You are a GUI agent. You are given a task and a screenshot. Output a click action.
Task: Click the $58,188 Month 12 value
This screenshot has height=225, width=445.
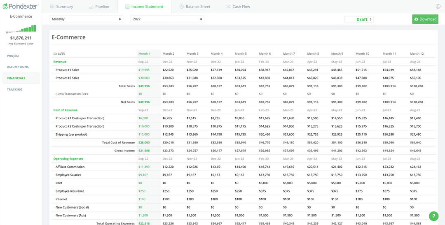point(415,70)
